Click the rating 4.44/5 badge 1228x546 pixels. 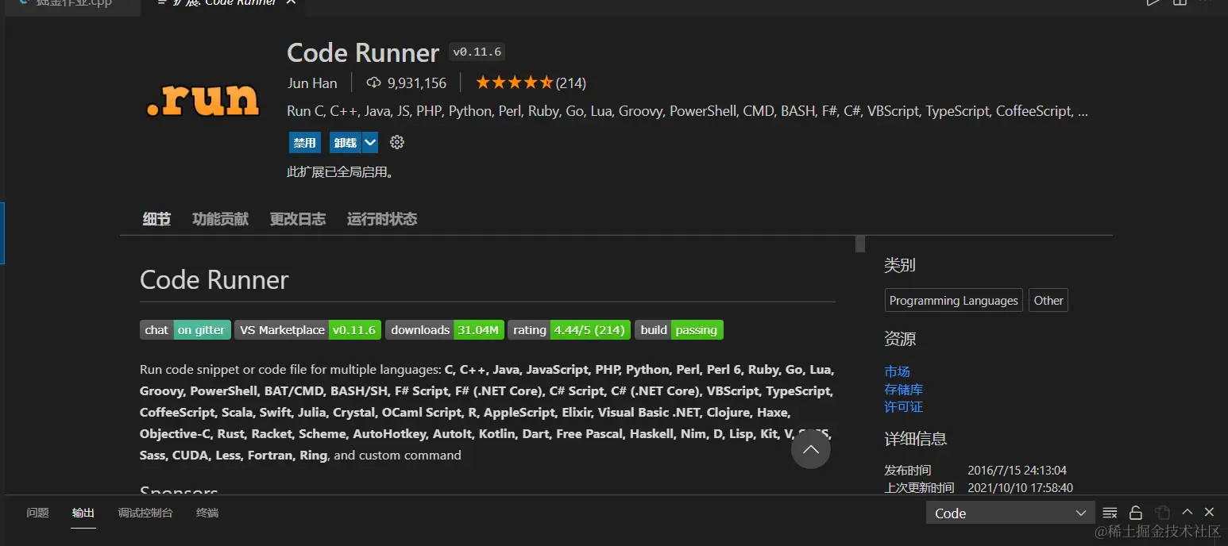pos(570,330)
